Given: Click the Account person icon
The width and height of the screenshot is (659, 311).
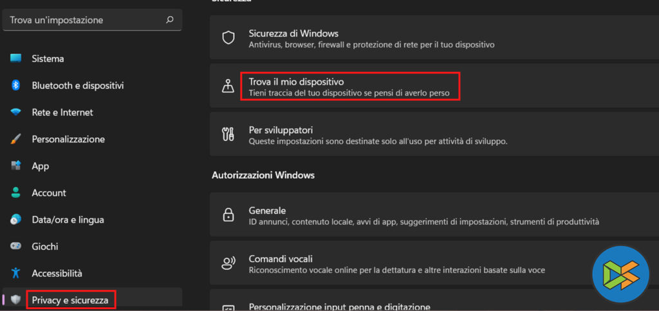Looking at the screenshot, I should 16,193.
